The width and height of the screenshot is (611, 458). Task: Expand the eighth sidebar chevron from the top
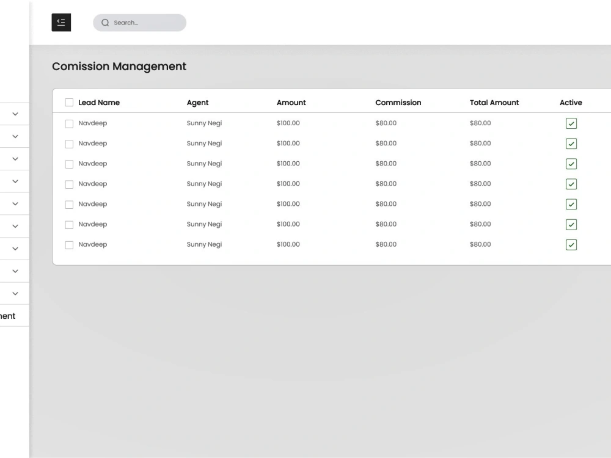[x=15, y=271]
